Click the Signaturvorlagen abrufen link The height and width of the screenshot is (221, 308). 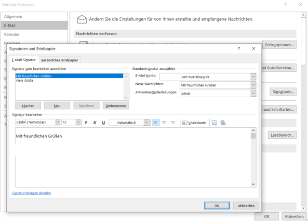click(x=31, y=193)
